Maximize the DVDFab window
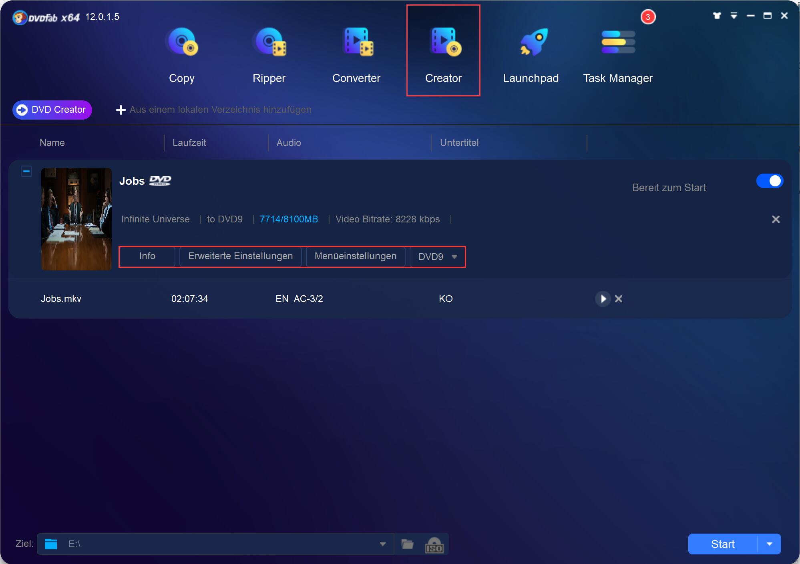 pyautogui.click(x=767, y=16)
